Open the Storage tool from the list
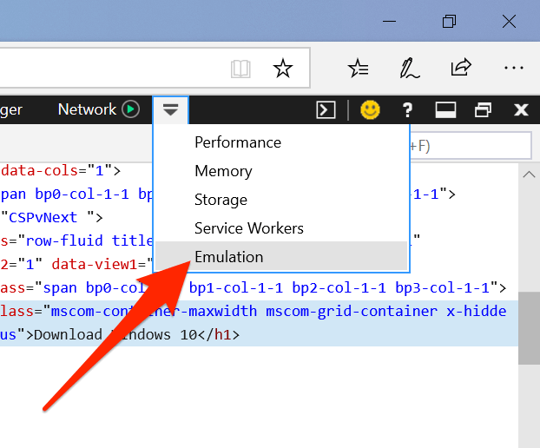The width and height of the screenshot is (540, 448). [221, 200]
